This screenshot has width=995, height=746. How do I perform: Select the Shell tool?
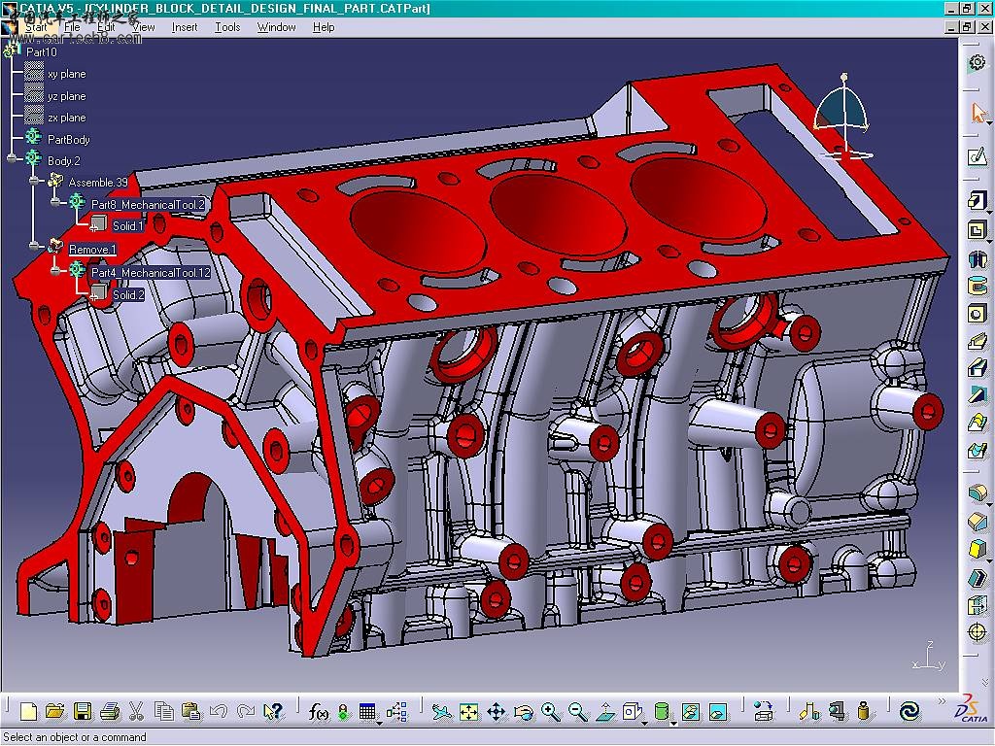(978, 577)
